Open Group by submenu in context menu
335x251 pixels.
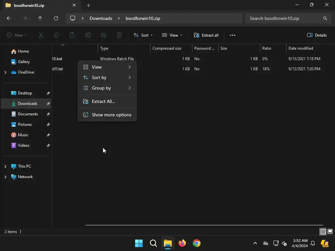[107, 88]
